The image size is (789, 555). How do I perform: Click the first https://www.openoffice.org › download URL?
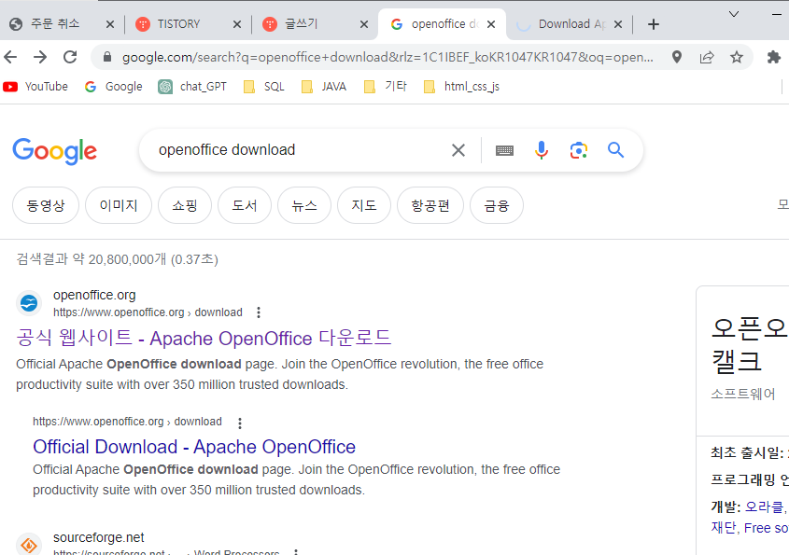[148, 312]
